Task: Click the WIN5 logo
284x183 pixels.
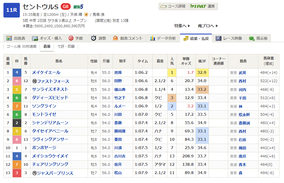Action: 78,7
